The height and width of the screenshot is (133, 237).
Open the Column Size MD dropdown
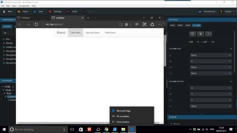pos(211,61)
